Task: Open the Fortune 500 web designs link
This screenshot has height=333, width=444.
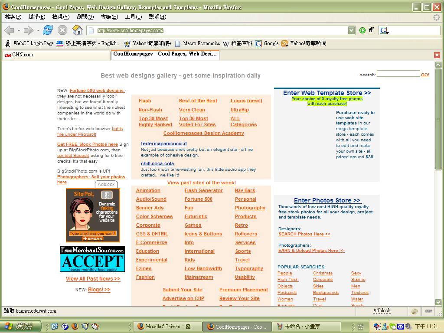Action: 97,91
